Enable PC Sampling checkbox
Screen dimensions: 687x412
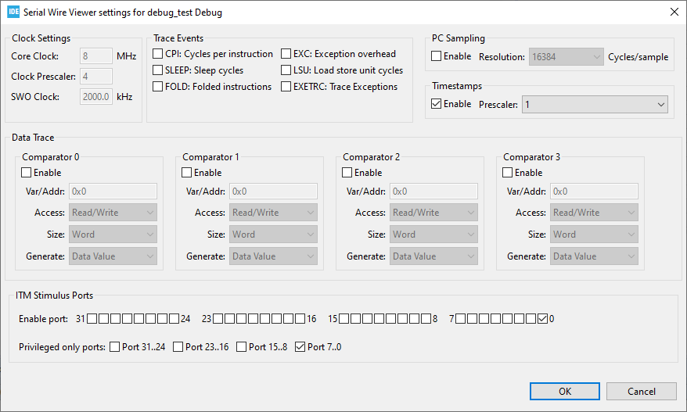coord(437,56)
